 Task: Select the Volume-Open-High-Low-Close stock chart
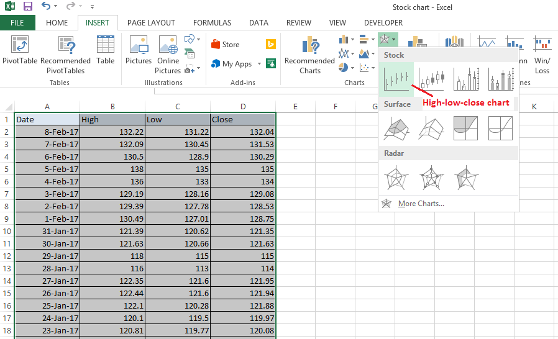pyautogui.click(x=501, y=79)
